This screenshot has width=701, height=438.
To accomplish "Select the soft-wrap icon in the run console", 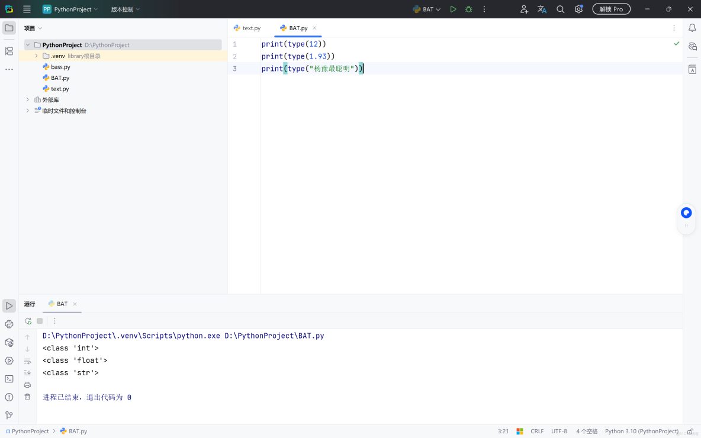I will [27, 361].
